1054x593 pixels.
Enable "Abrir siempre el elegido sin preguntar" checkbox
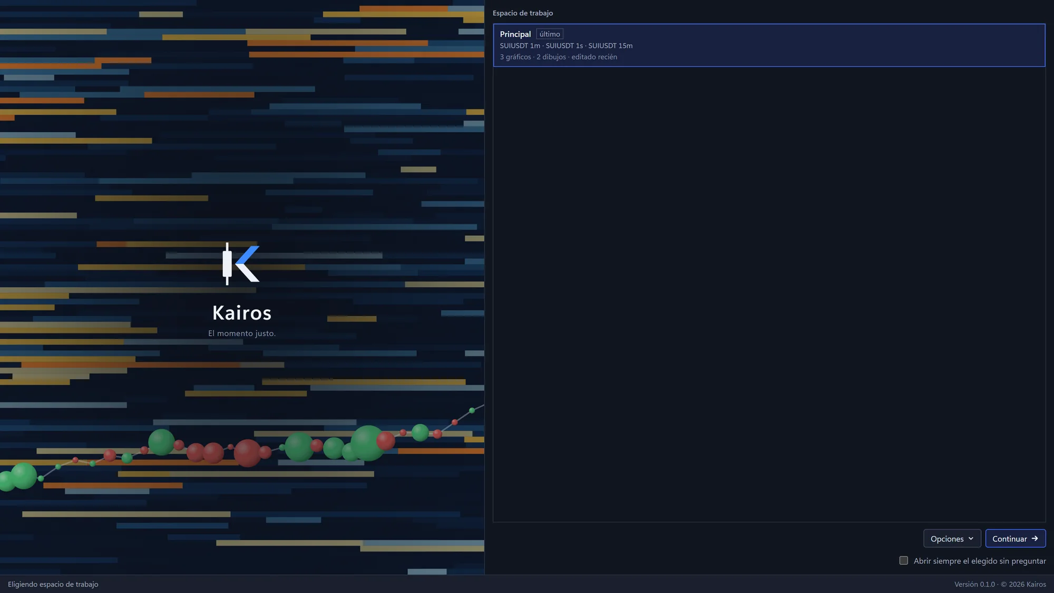click(x=903, y=560)
